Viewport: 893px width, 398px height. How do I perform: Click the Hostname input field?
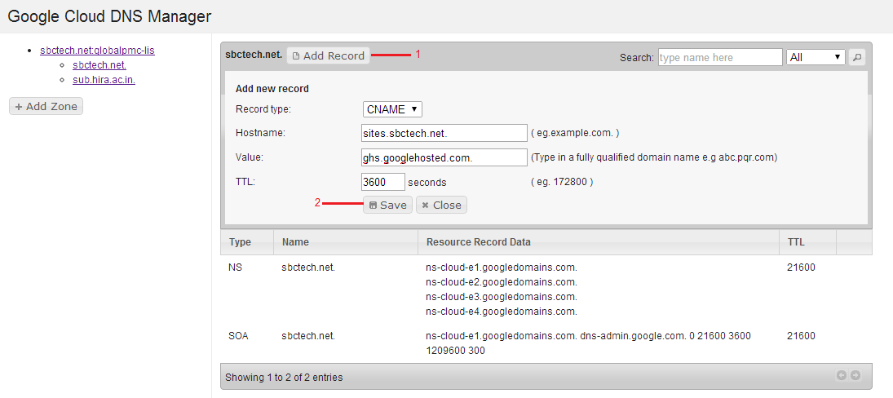point(444,133)
